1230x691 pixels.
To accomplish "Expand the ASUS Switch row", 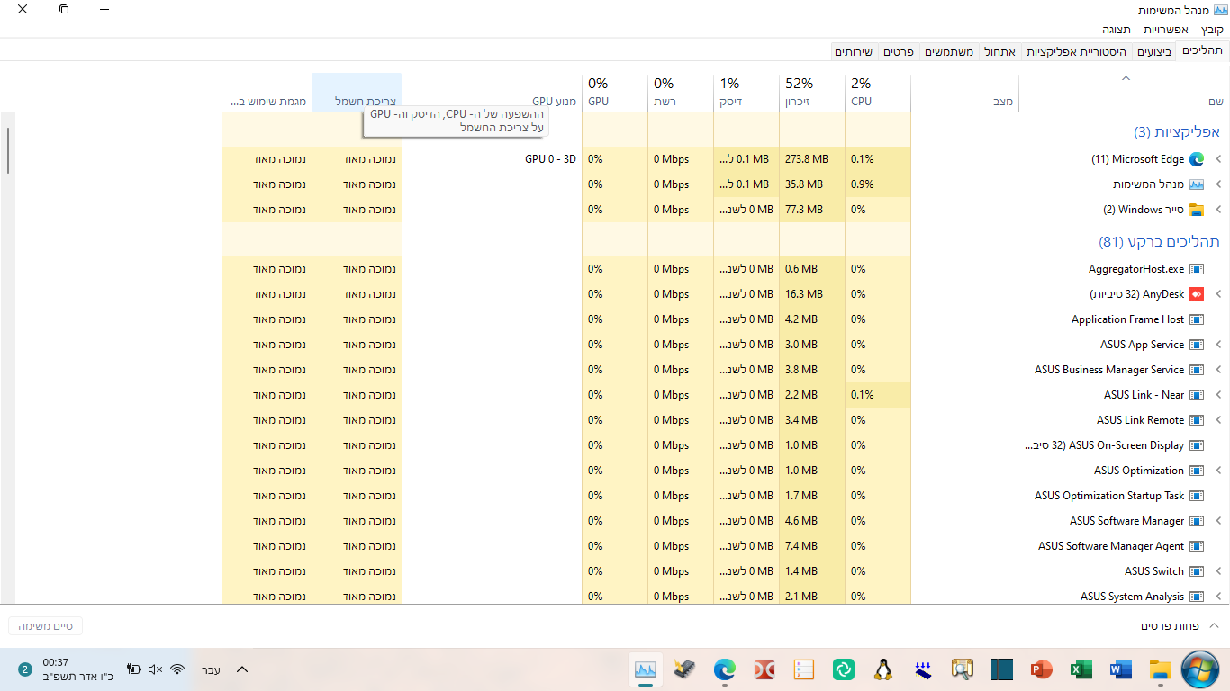I will point(1219,571).
